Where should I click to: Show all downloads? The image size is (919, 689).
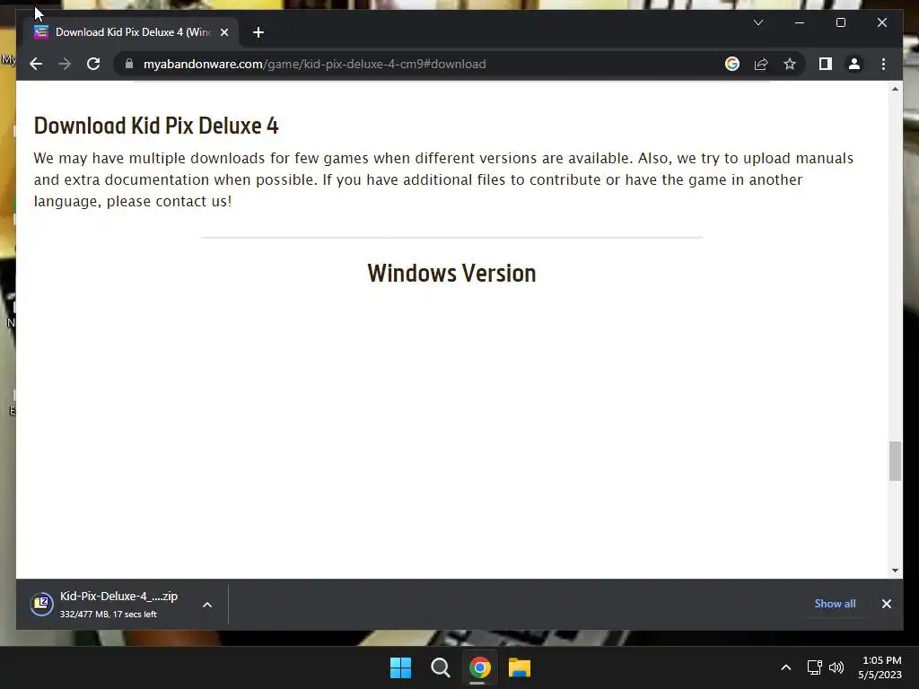(835, 604)
